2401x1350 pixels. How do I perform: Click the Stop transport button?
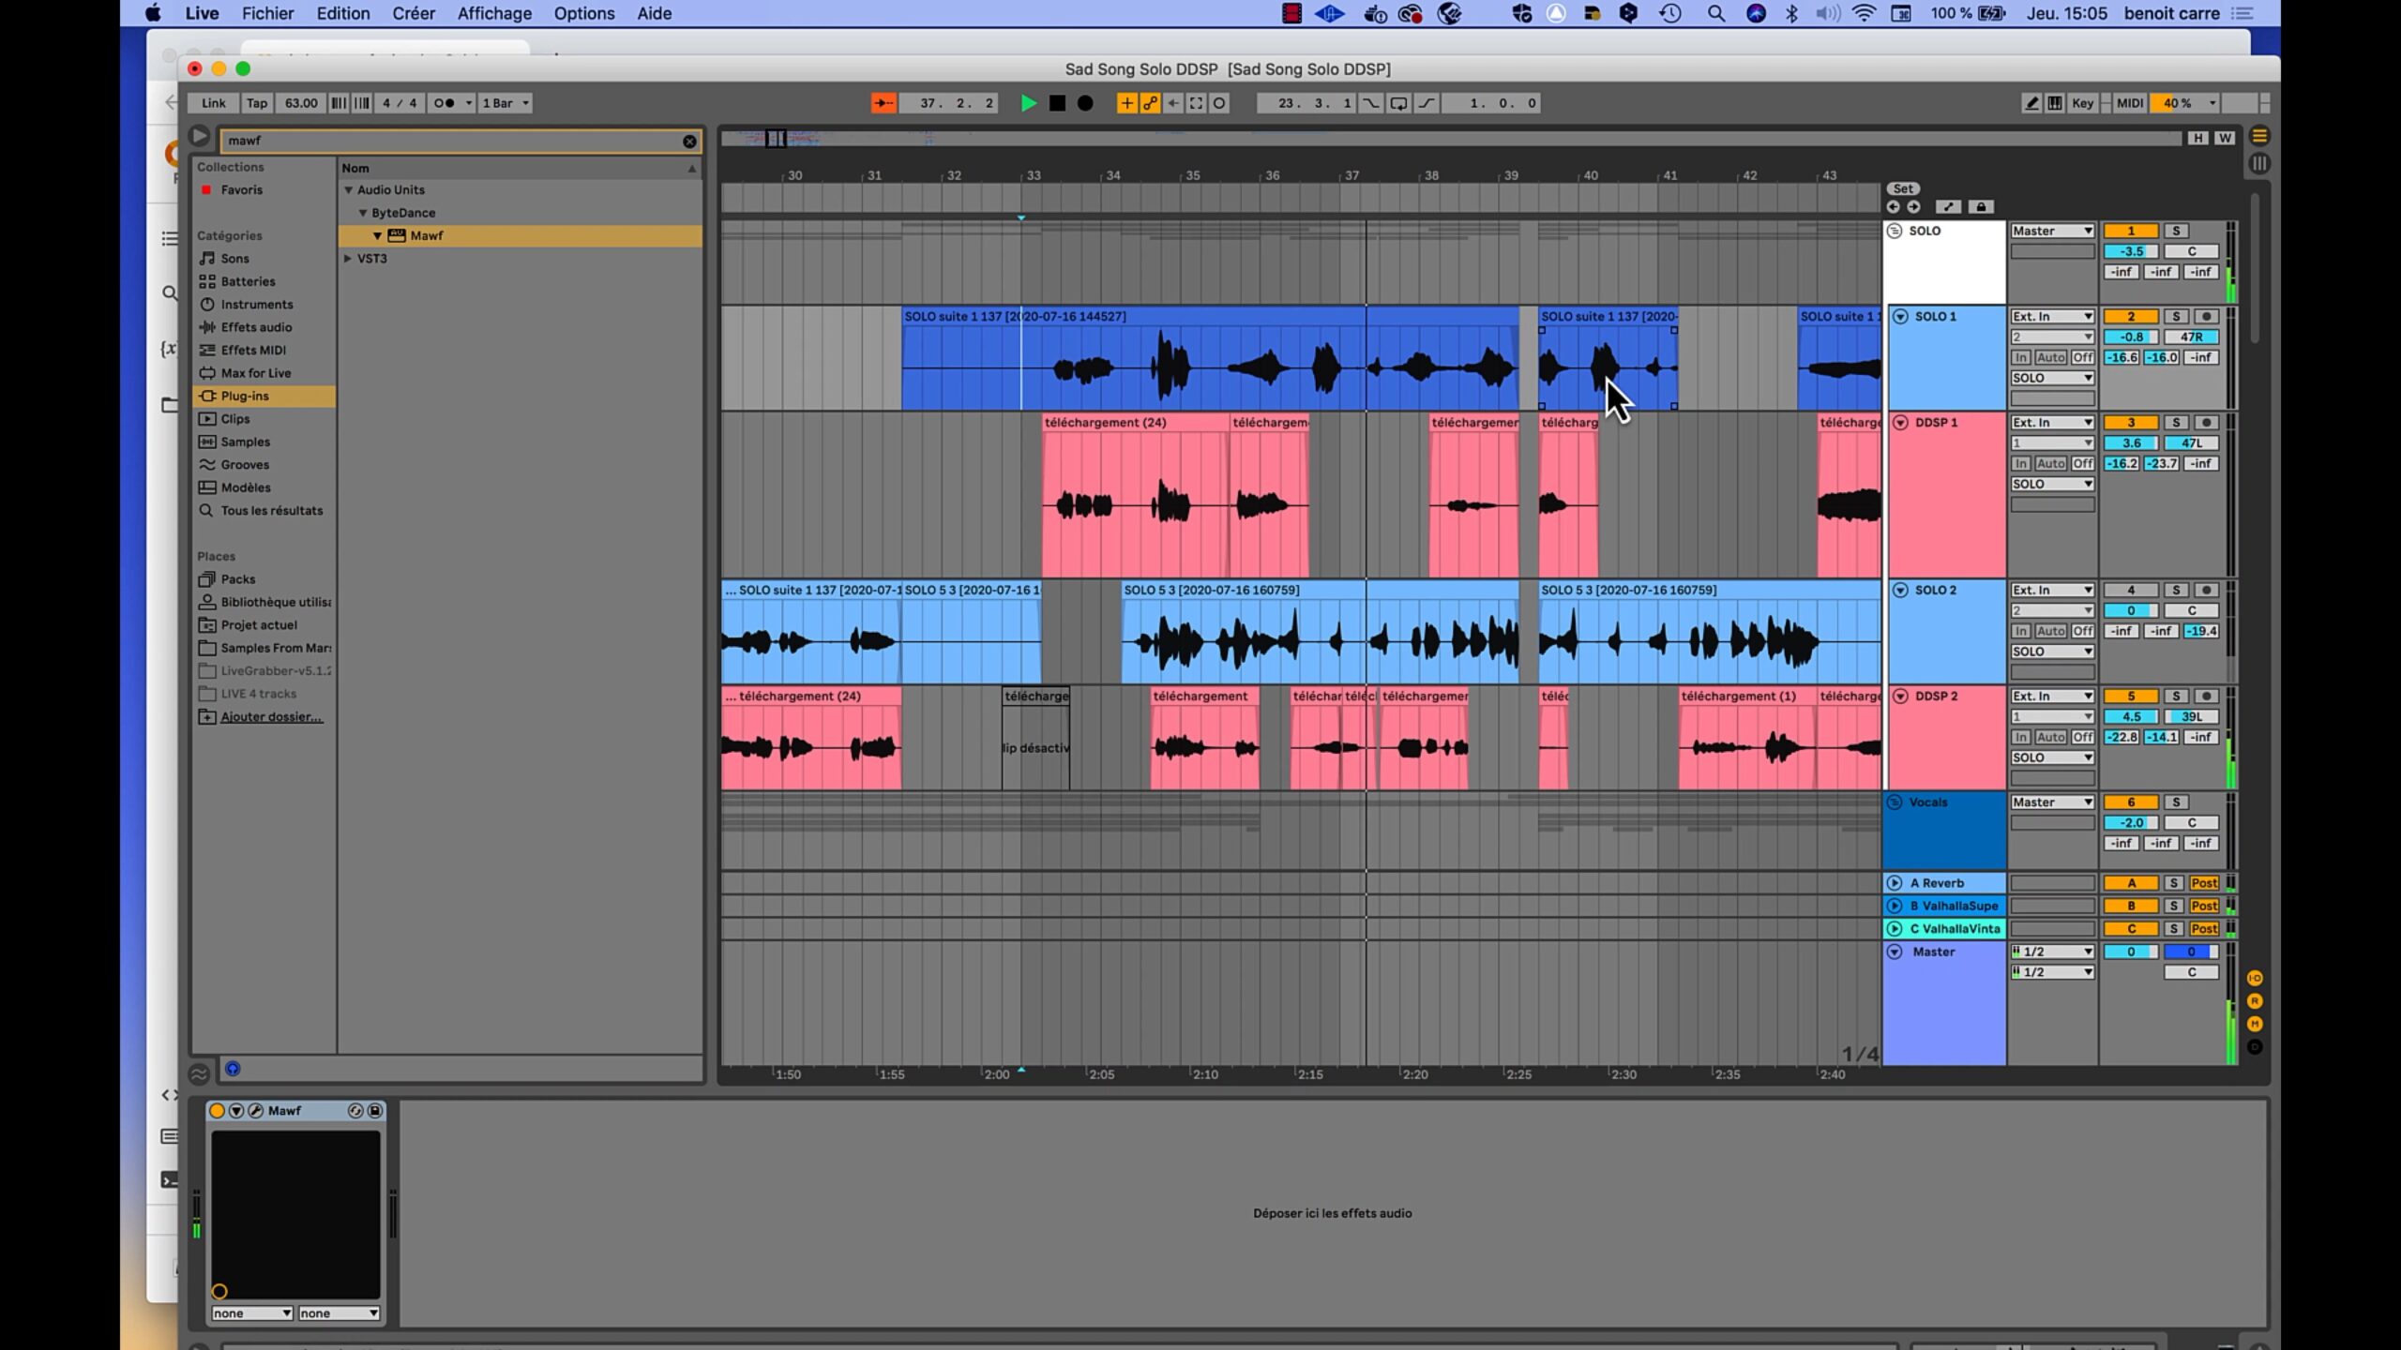[1057, 103]
